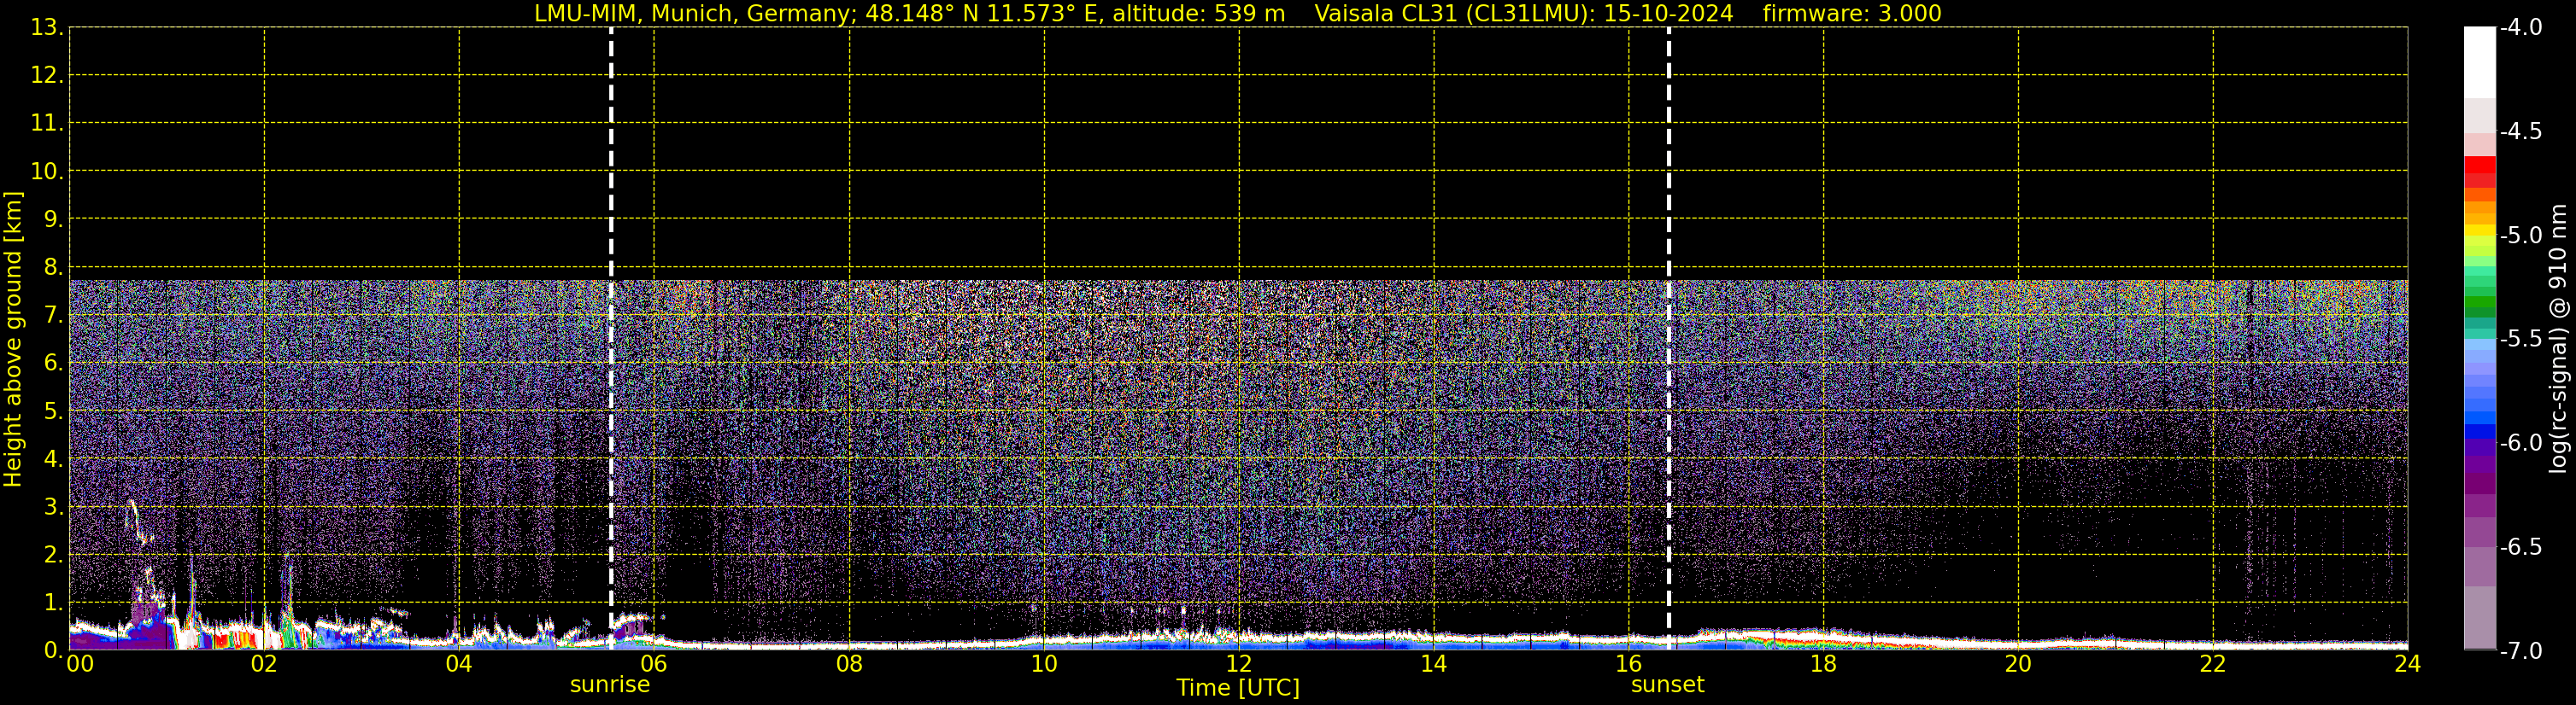2576x705 pixels.
Task: Click the '18' time axis tick label
Action: pos(1823,664)
